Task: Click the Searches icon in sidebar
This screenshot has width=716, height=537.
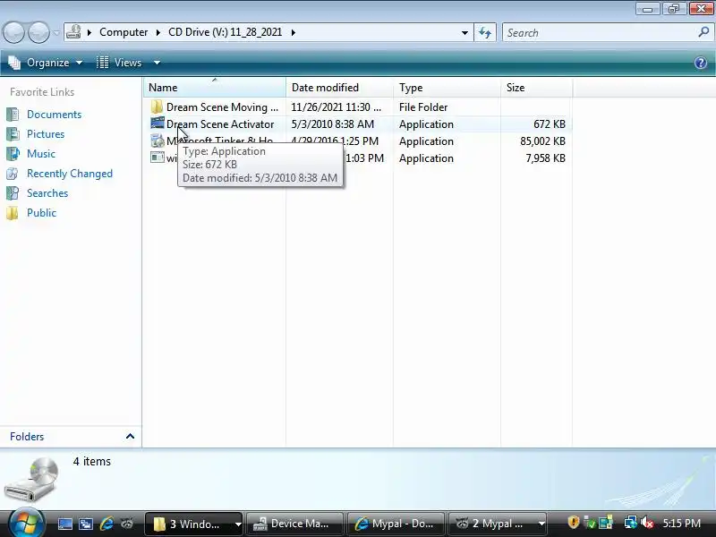Action: point(13,193)
